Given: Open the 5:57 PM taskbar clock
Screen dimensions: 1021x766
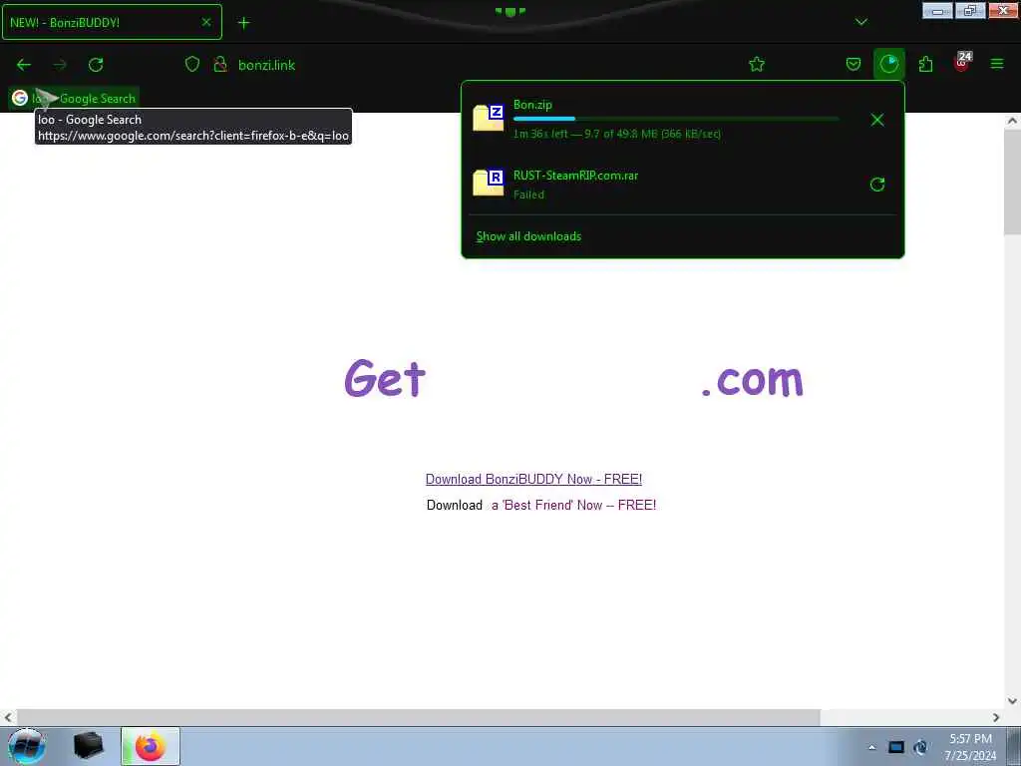Looking at the screenshot, I should pos(970,747).
